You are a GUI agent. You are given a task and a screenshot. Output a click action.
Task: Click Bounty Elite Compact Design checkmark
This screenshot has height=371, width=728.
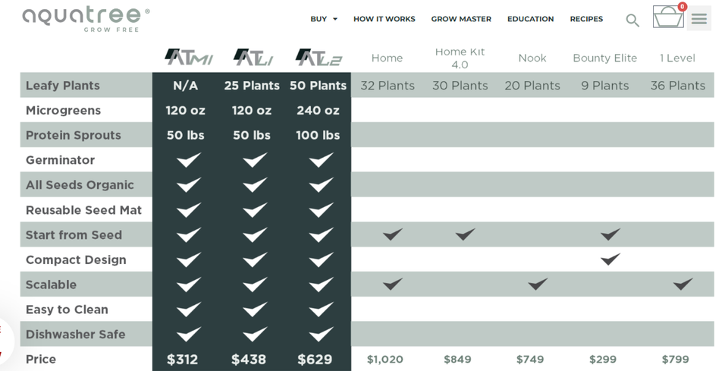(610, 259)
